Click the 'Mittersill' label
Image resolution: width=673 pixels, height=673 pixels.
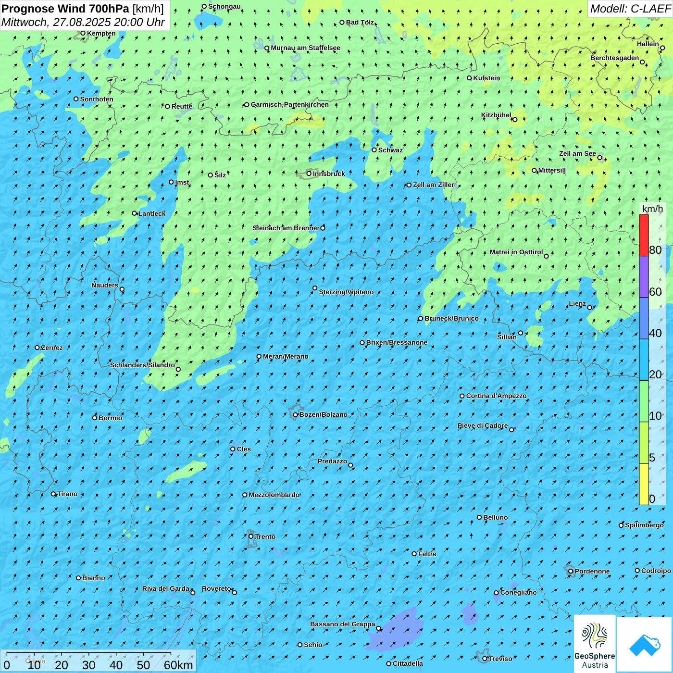(x=552, y=170)
